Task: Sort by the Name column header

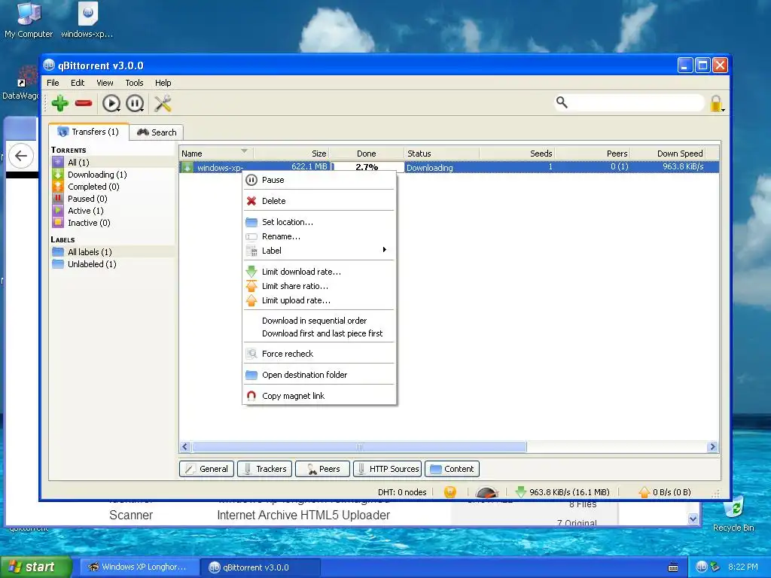Action: (x=216, y=154)
